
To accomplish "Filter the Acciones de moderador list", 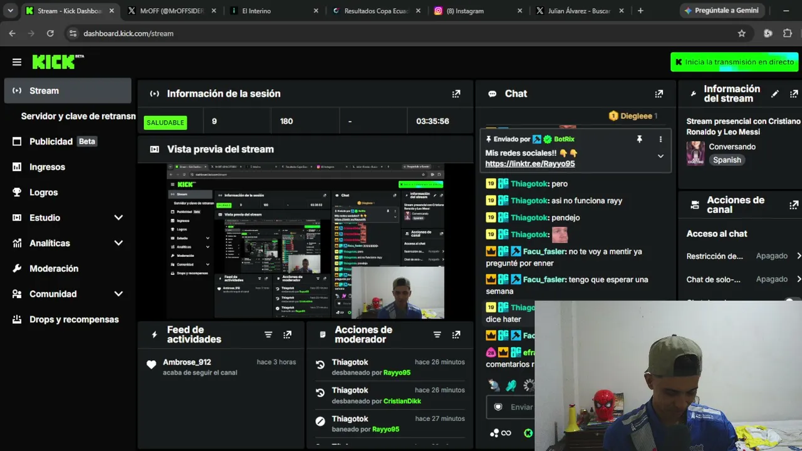I will (437, 334).
